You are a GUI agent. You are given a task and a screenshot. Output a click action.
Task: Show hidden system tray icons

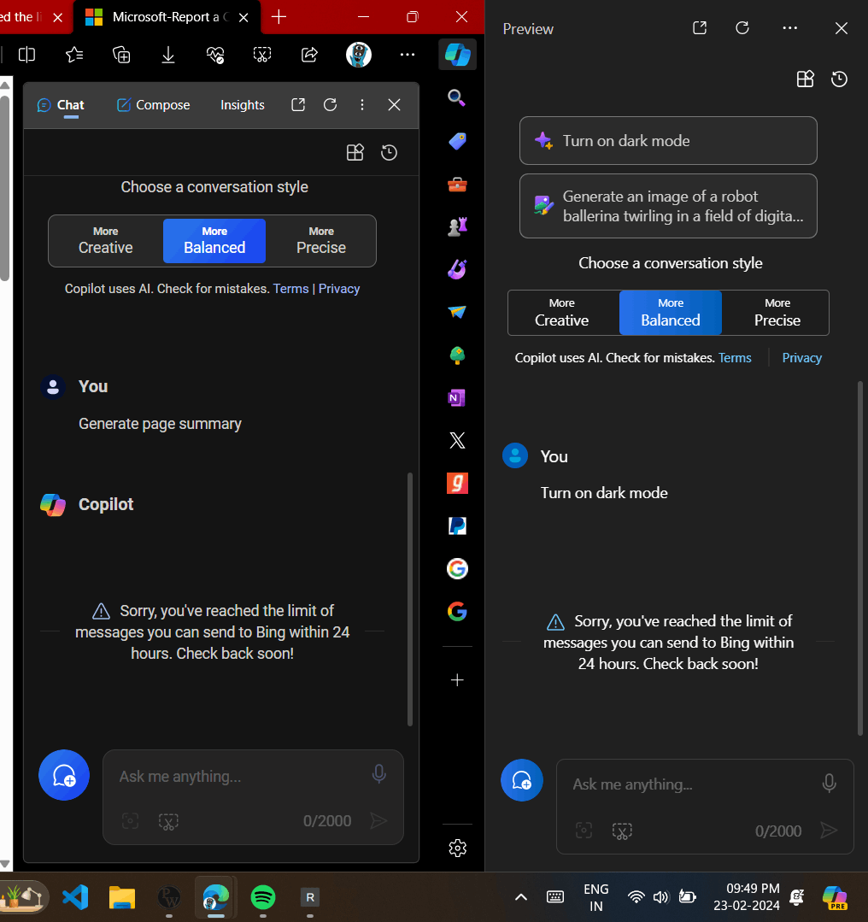(x=521, y=897)
